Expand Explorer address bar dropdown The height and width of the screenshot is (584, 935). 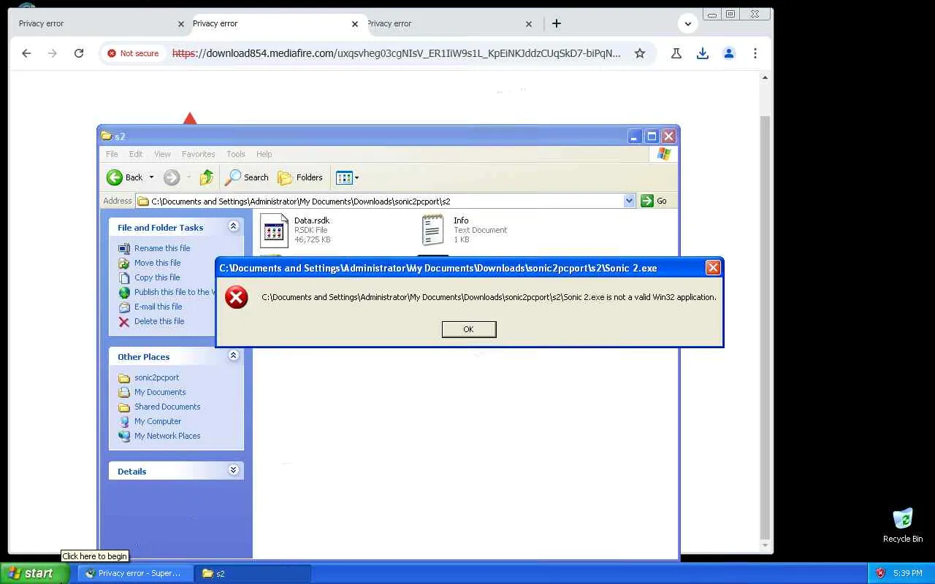point(629,201)
